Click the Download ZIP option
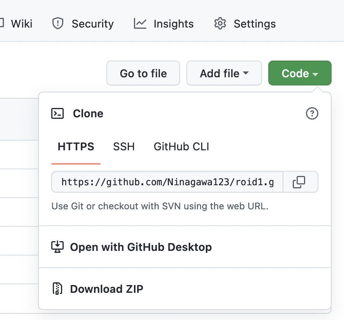Viewport: 344px width, 320px height. [107, 289]
